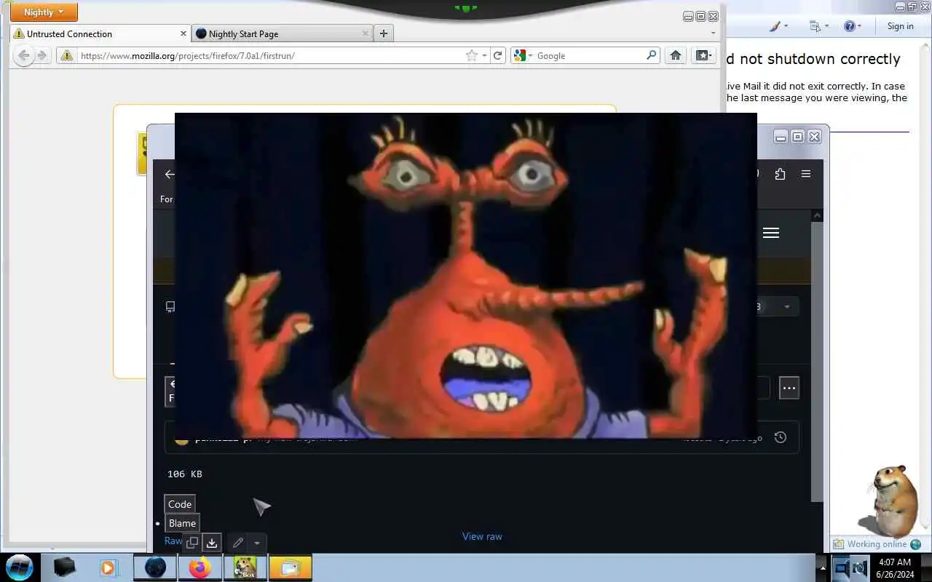
Task: Open the Raw file link
Action: coord(173,541)
